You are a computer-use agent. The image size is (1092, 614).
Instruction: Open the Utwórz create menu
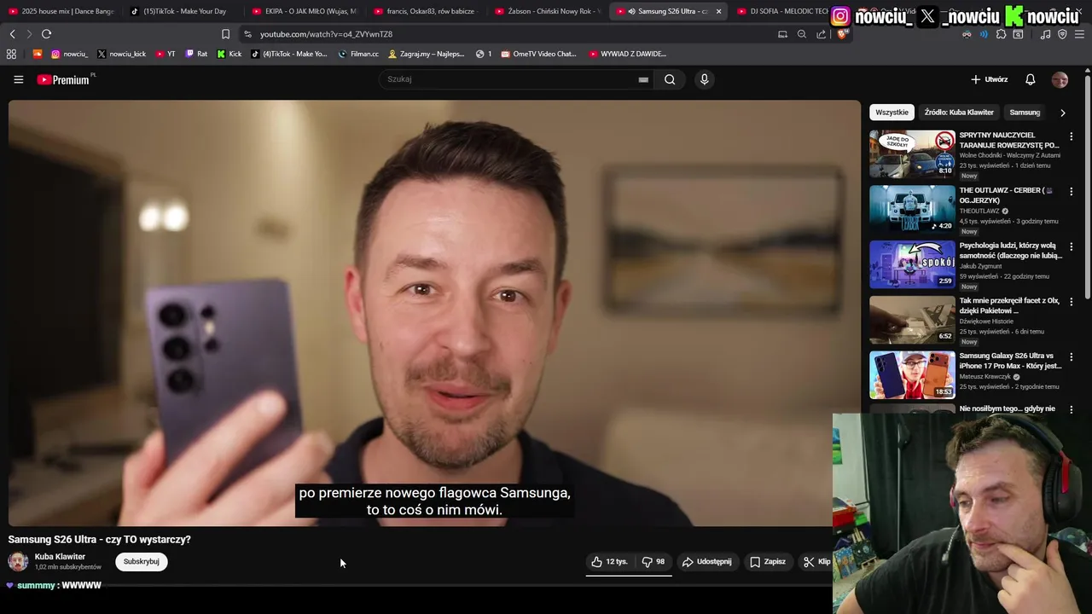990,79
